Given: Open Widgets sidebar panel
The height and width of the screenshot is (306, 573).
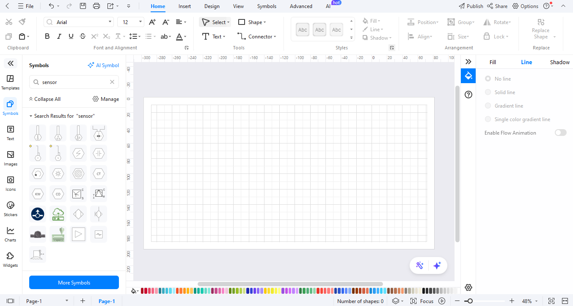Looking at the screenshot, I should pyautogui.click(x=11, y=260).
